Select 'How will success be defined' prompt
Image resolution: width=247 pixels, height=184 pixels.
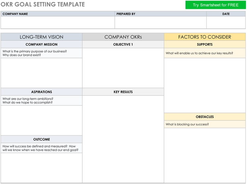pos(40,148)
